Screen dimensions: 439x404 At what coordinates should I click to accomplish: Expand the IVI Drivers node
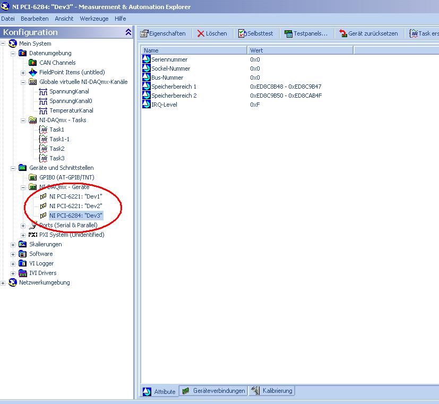[x=13, y=273]
